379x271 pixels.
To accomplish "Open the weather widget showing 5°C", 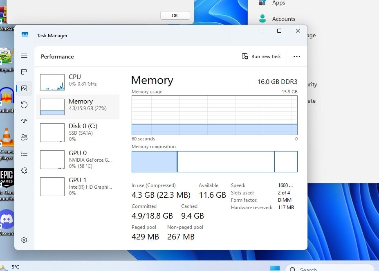I will pos(10,267).
